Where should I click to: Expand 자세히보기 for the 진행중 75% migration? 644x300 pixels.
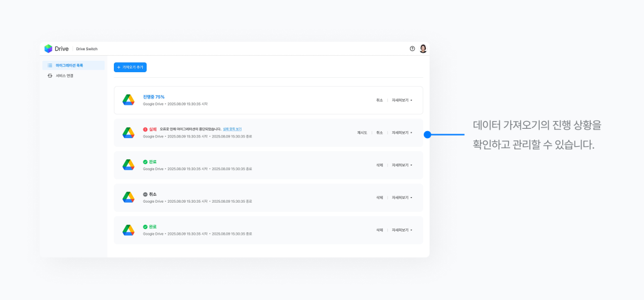[x=402, y=100]
